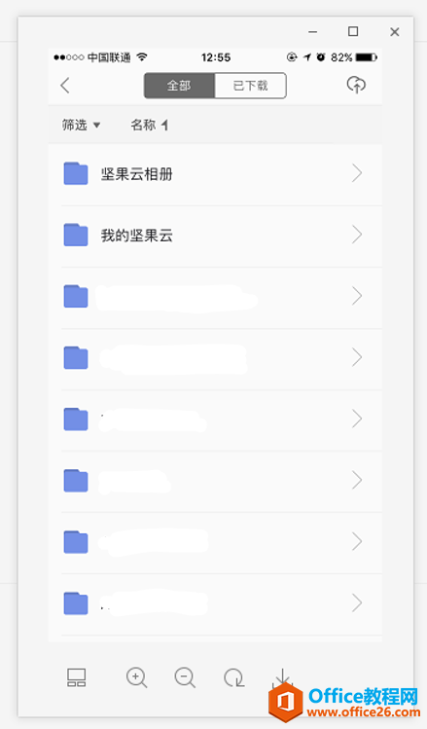Switch to the 已下载 tab
The height and width of the screenshot is (729, 427).
[x=250, y=86]
